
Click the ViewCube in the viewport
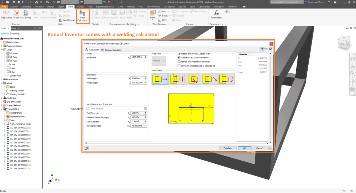tap(344, 42)
